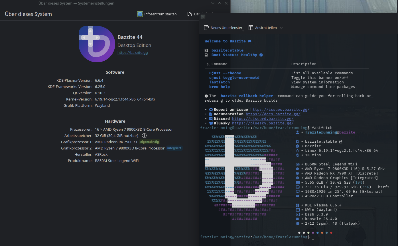
Task: Click the Qt-Version value '6.10.3'
Action: [100, 93]
